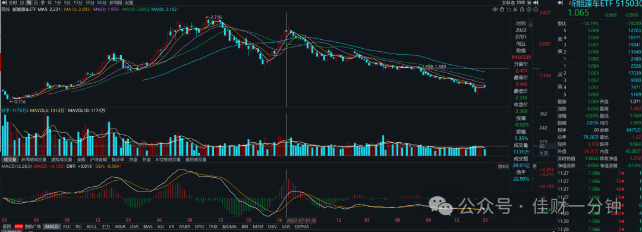Switch chart to 日 daily period
Screen dimensions: 642x232
[x=22, y=2]
